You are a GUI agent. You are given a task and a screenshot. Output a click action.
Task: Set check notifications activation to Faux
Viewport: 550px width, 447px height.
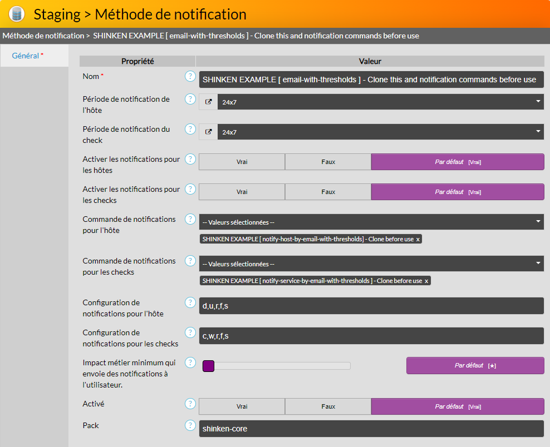coord(328,192)
